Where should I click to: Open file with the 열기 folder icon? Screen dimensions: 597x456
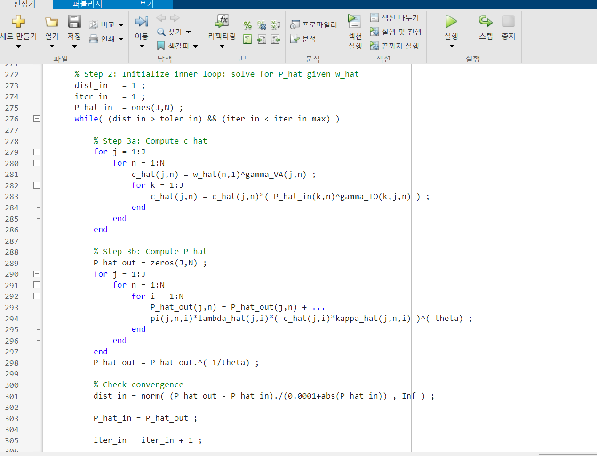[x=51, y=22]
